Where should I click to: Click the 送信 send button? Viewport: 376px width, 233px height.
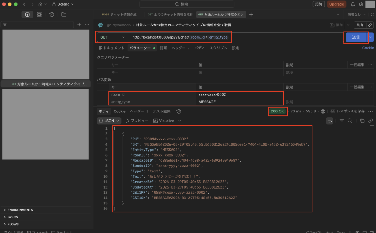click(356, 37)
